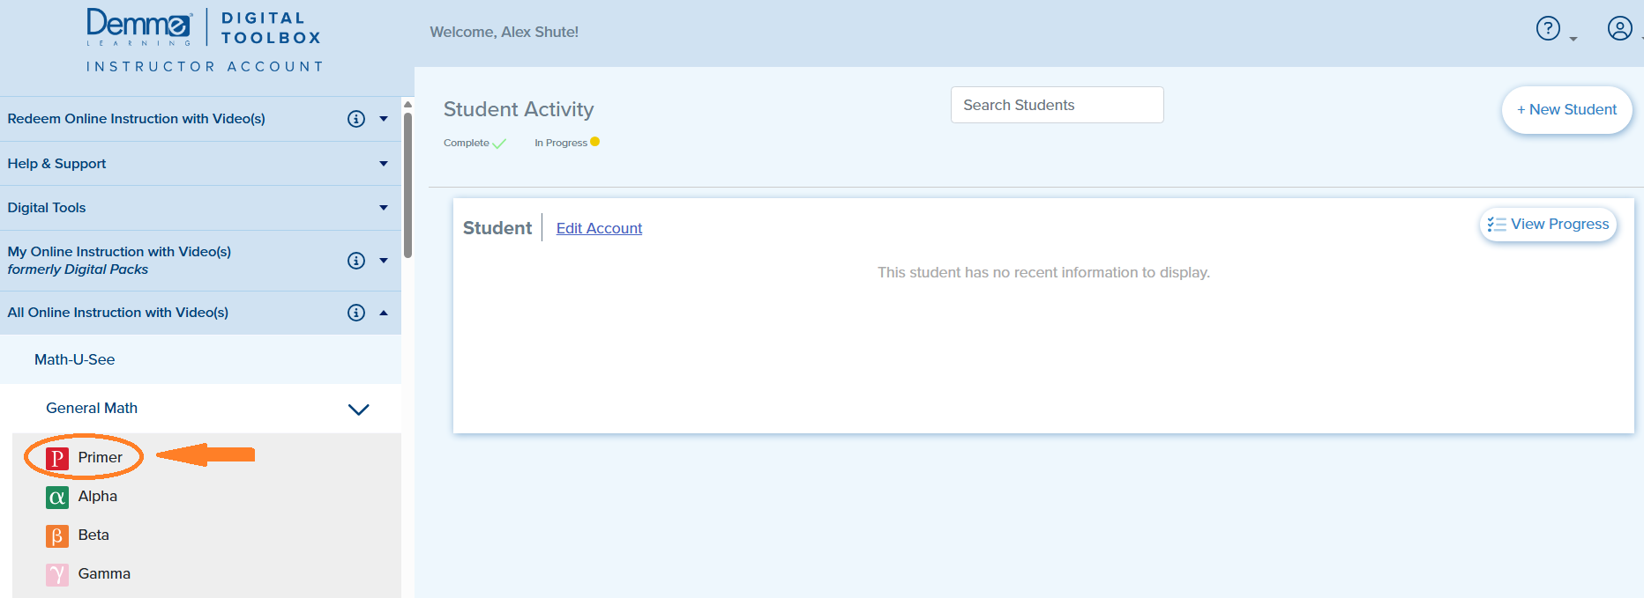Click the red Primer level icon
This screenshot has height=598, width=1644.
pos(56,458)
